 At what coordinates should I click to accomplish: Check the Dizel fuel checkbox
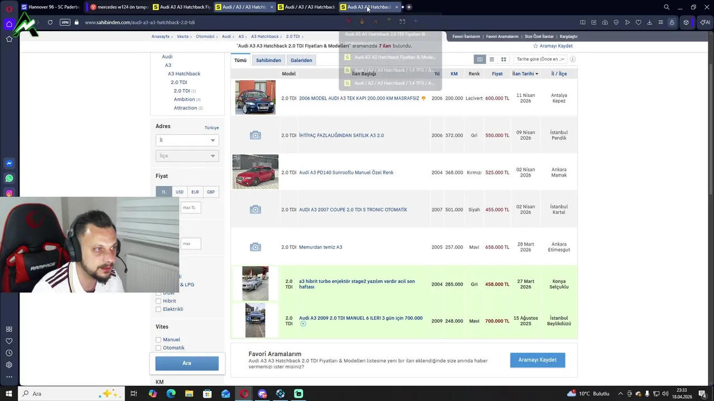pyautogui.click(x=158, y=294)
